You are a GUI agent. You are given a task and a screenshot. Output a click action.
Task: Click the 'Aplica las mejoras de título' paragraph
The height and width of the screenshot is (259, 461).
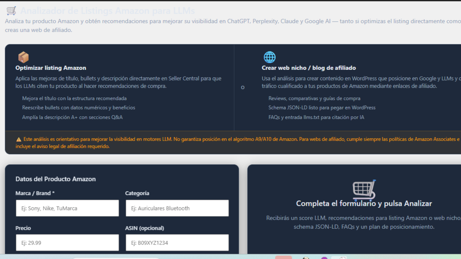coord(118,82)
